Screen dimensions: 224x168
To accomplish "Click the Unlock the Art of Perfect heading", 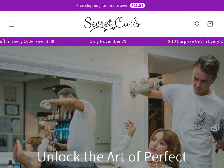I will [112, 157].
